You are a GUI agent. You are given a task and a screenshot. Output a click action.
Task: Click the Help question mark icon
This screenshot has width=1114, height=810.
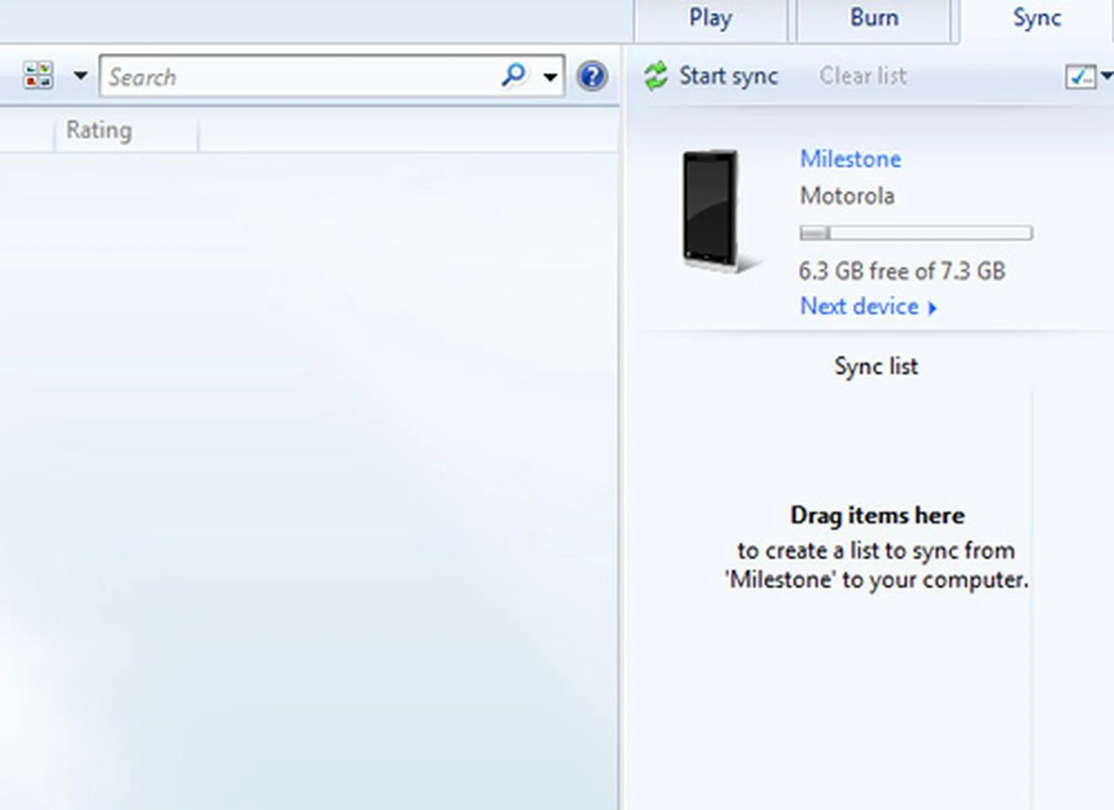pos(592,76)
